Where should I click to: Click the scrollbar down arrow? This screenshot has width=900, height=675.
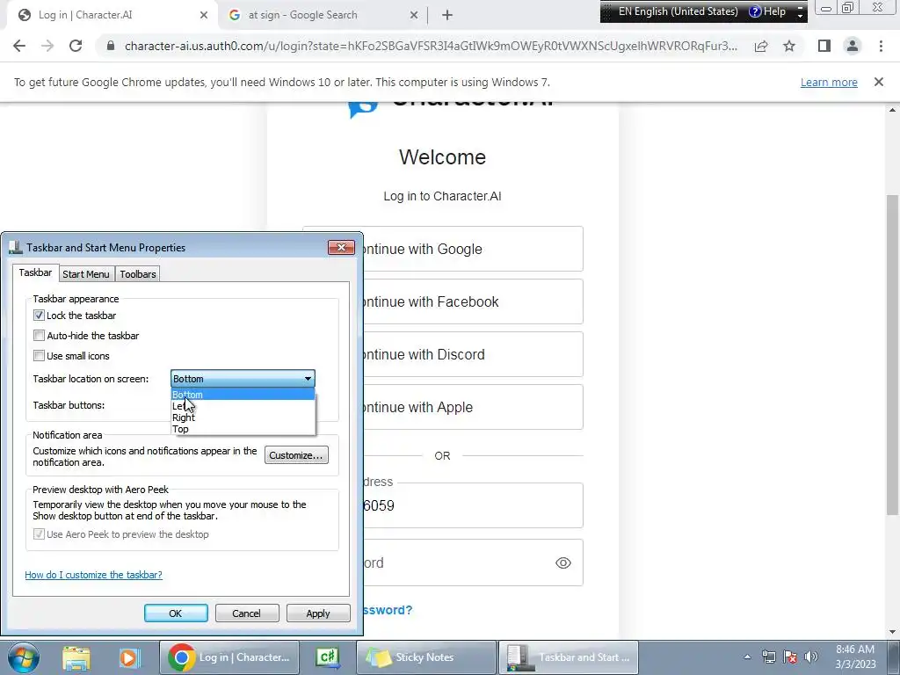coord(892,631)
